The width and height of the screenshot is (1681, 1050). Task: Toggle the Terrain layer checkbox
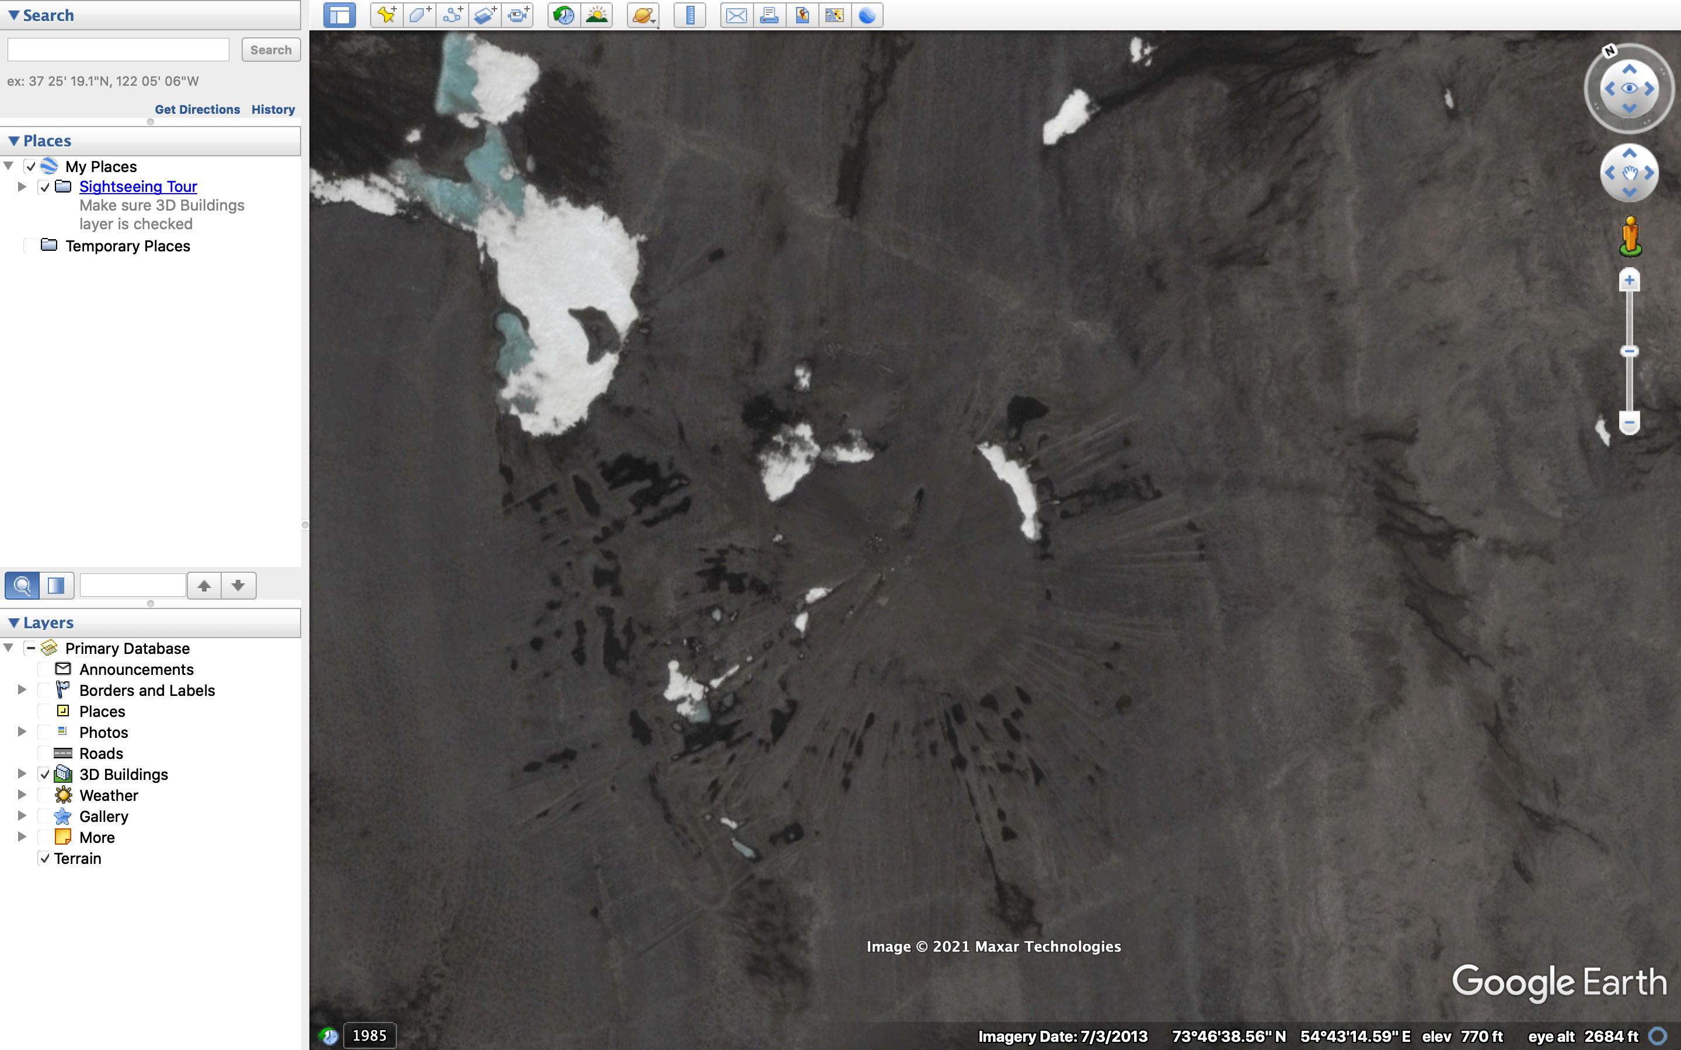(45, 857)
